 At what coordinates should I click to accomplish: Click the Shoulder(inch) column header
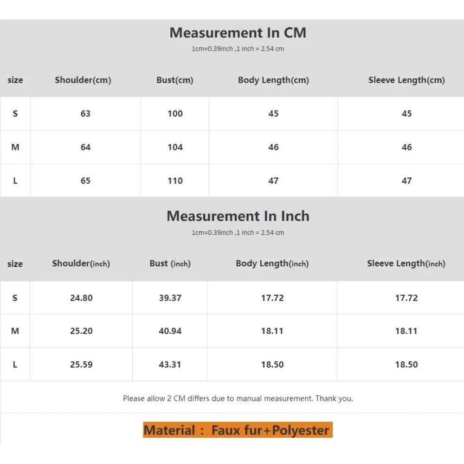81,264
